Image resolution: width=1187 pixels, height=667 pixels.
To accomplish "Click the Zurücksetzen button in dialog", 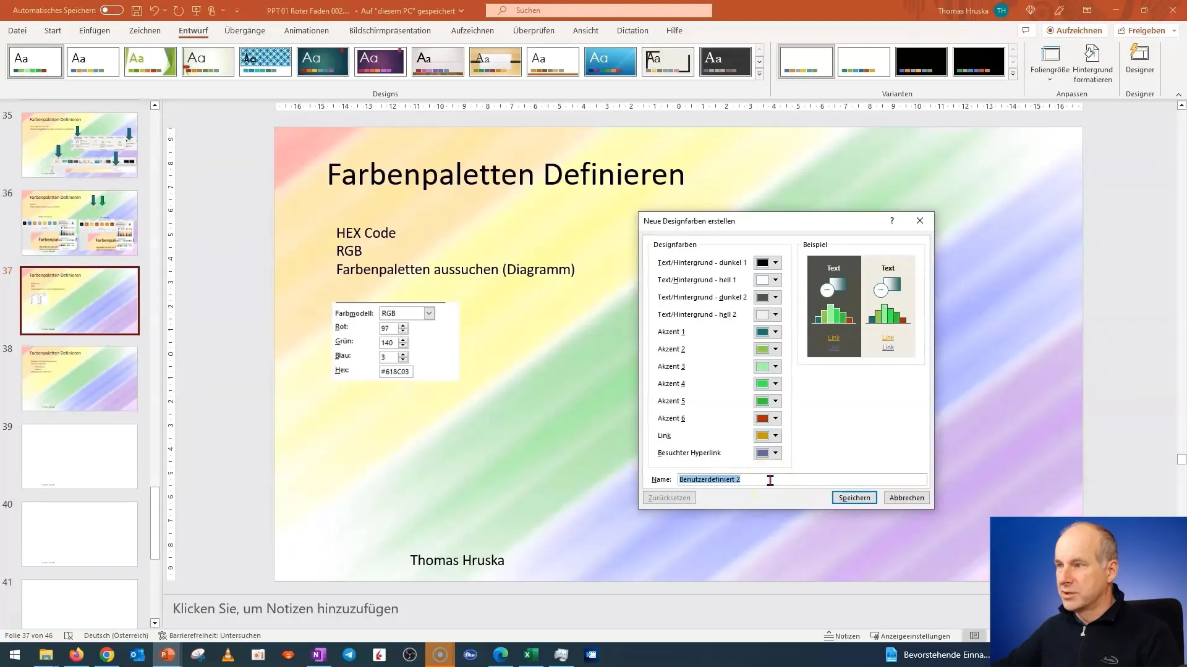I will pos(670,498).
